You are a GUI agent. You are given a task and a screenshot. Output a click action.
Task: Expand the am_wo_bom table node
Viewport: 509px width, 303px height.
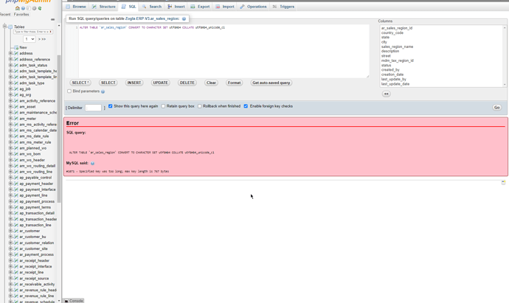pyautogui.click(x=10, y=154)
